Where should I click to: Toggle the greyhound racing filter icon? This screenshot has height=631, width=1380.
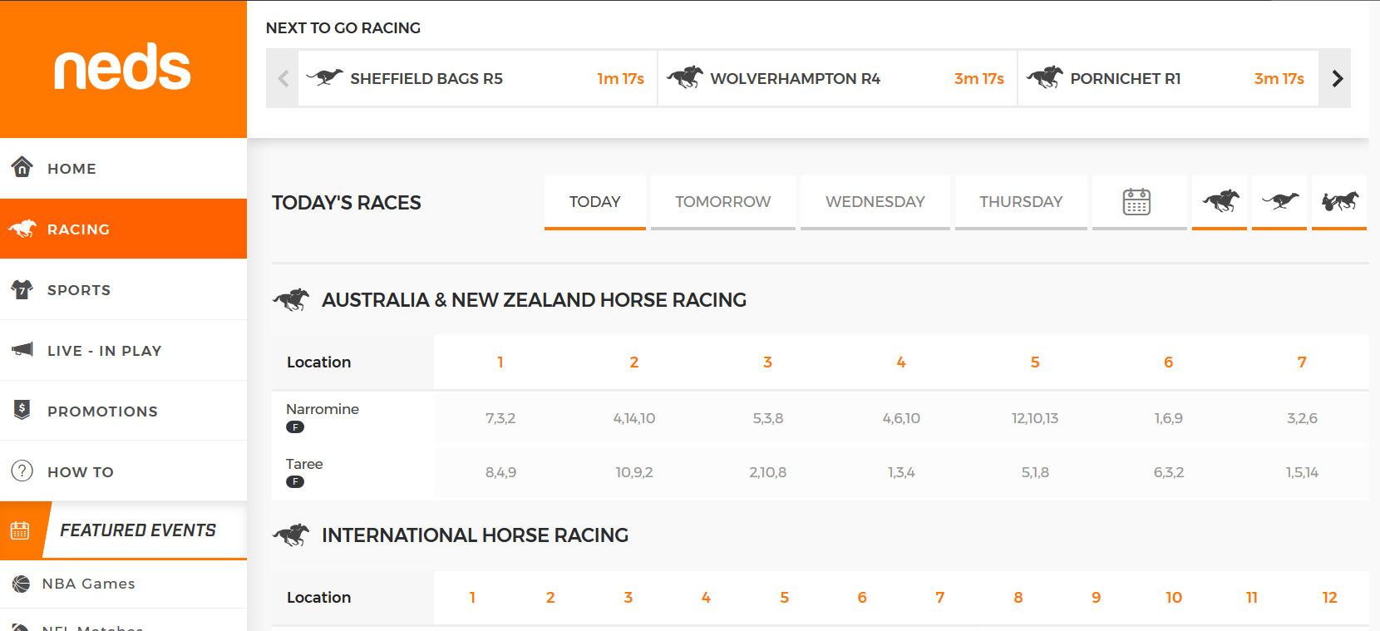click(x=1279, y=201)
